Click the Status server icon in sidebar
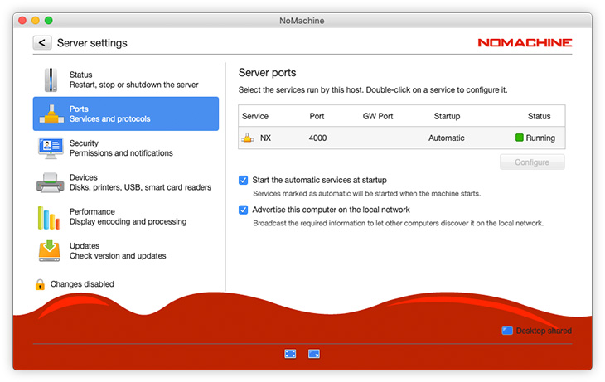The width and height of the screenshot is (605, 382). [x=51, y=80]
